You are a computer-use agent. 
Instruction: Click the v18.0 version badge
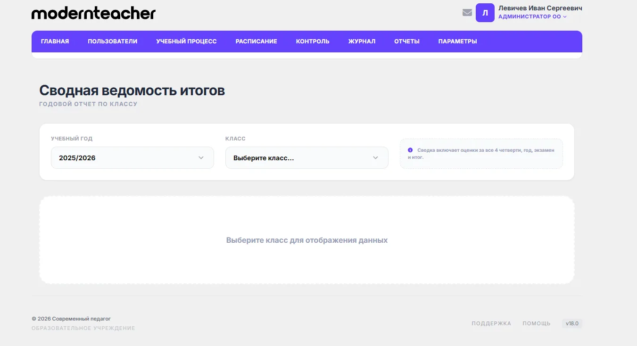click(x=572, y=323)
